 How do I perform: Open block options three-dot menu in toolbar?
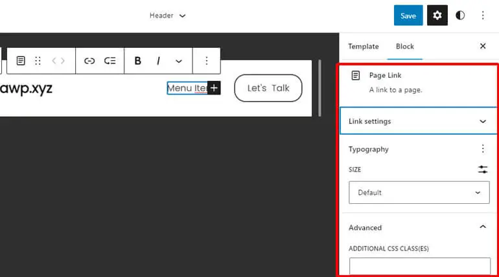[207, 61]
